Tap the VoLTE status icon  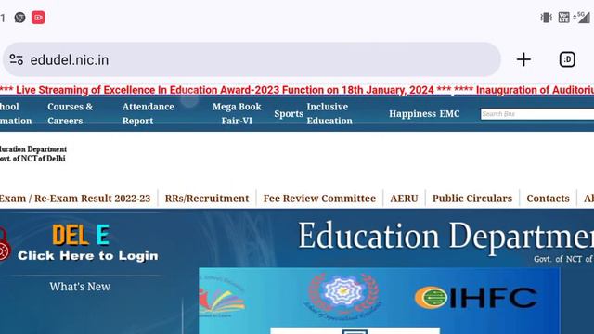pyautogui.click(x=563, y=18)
